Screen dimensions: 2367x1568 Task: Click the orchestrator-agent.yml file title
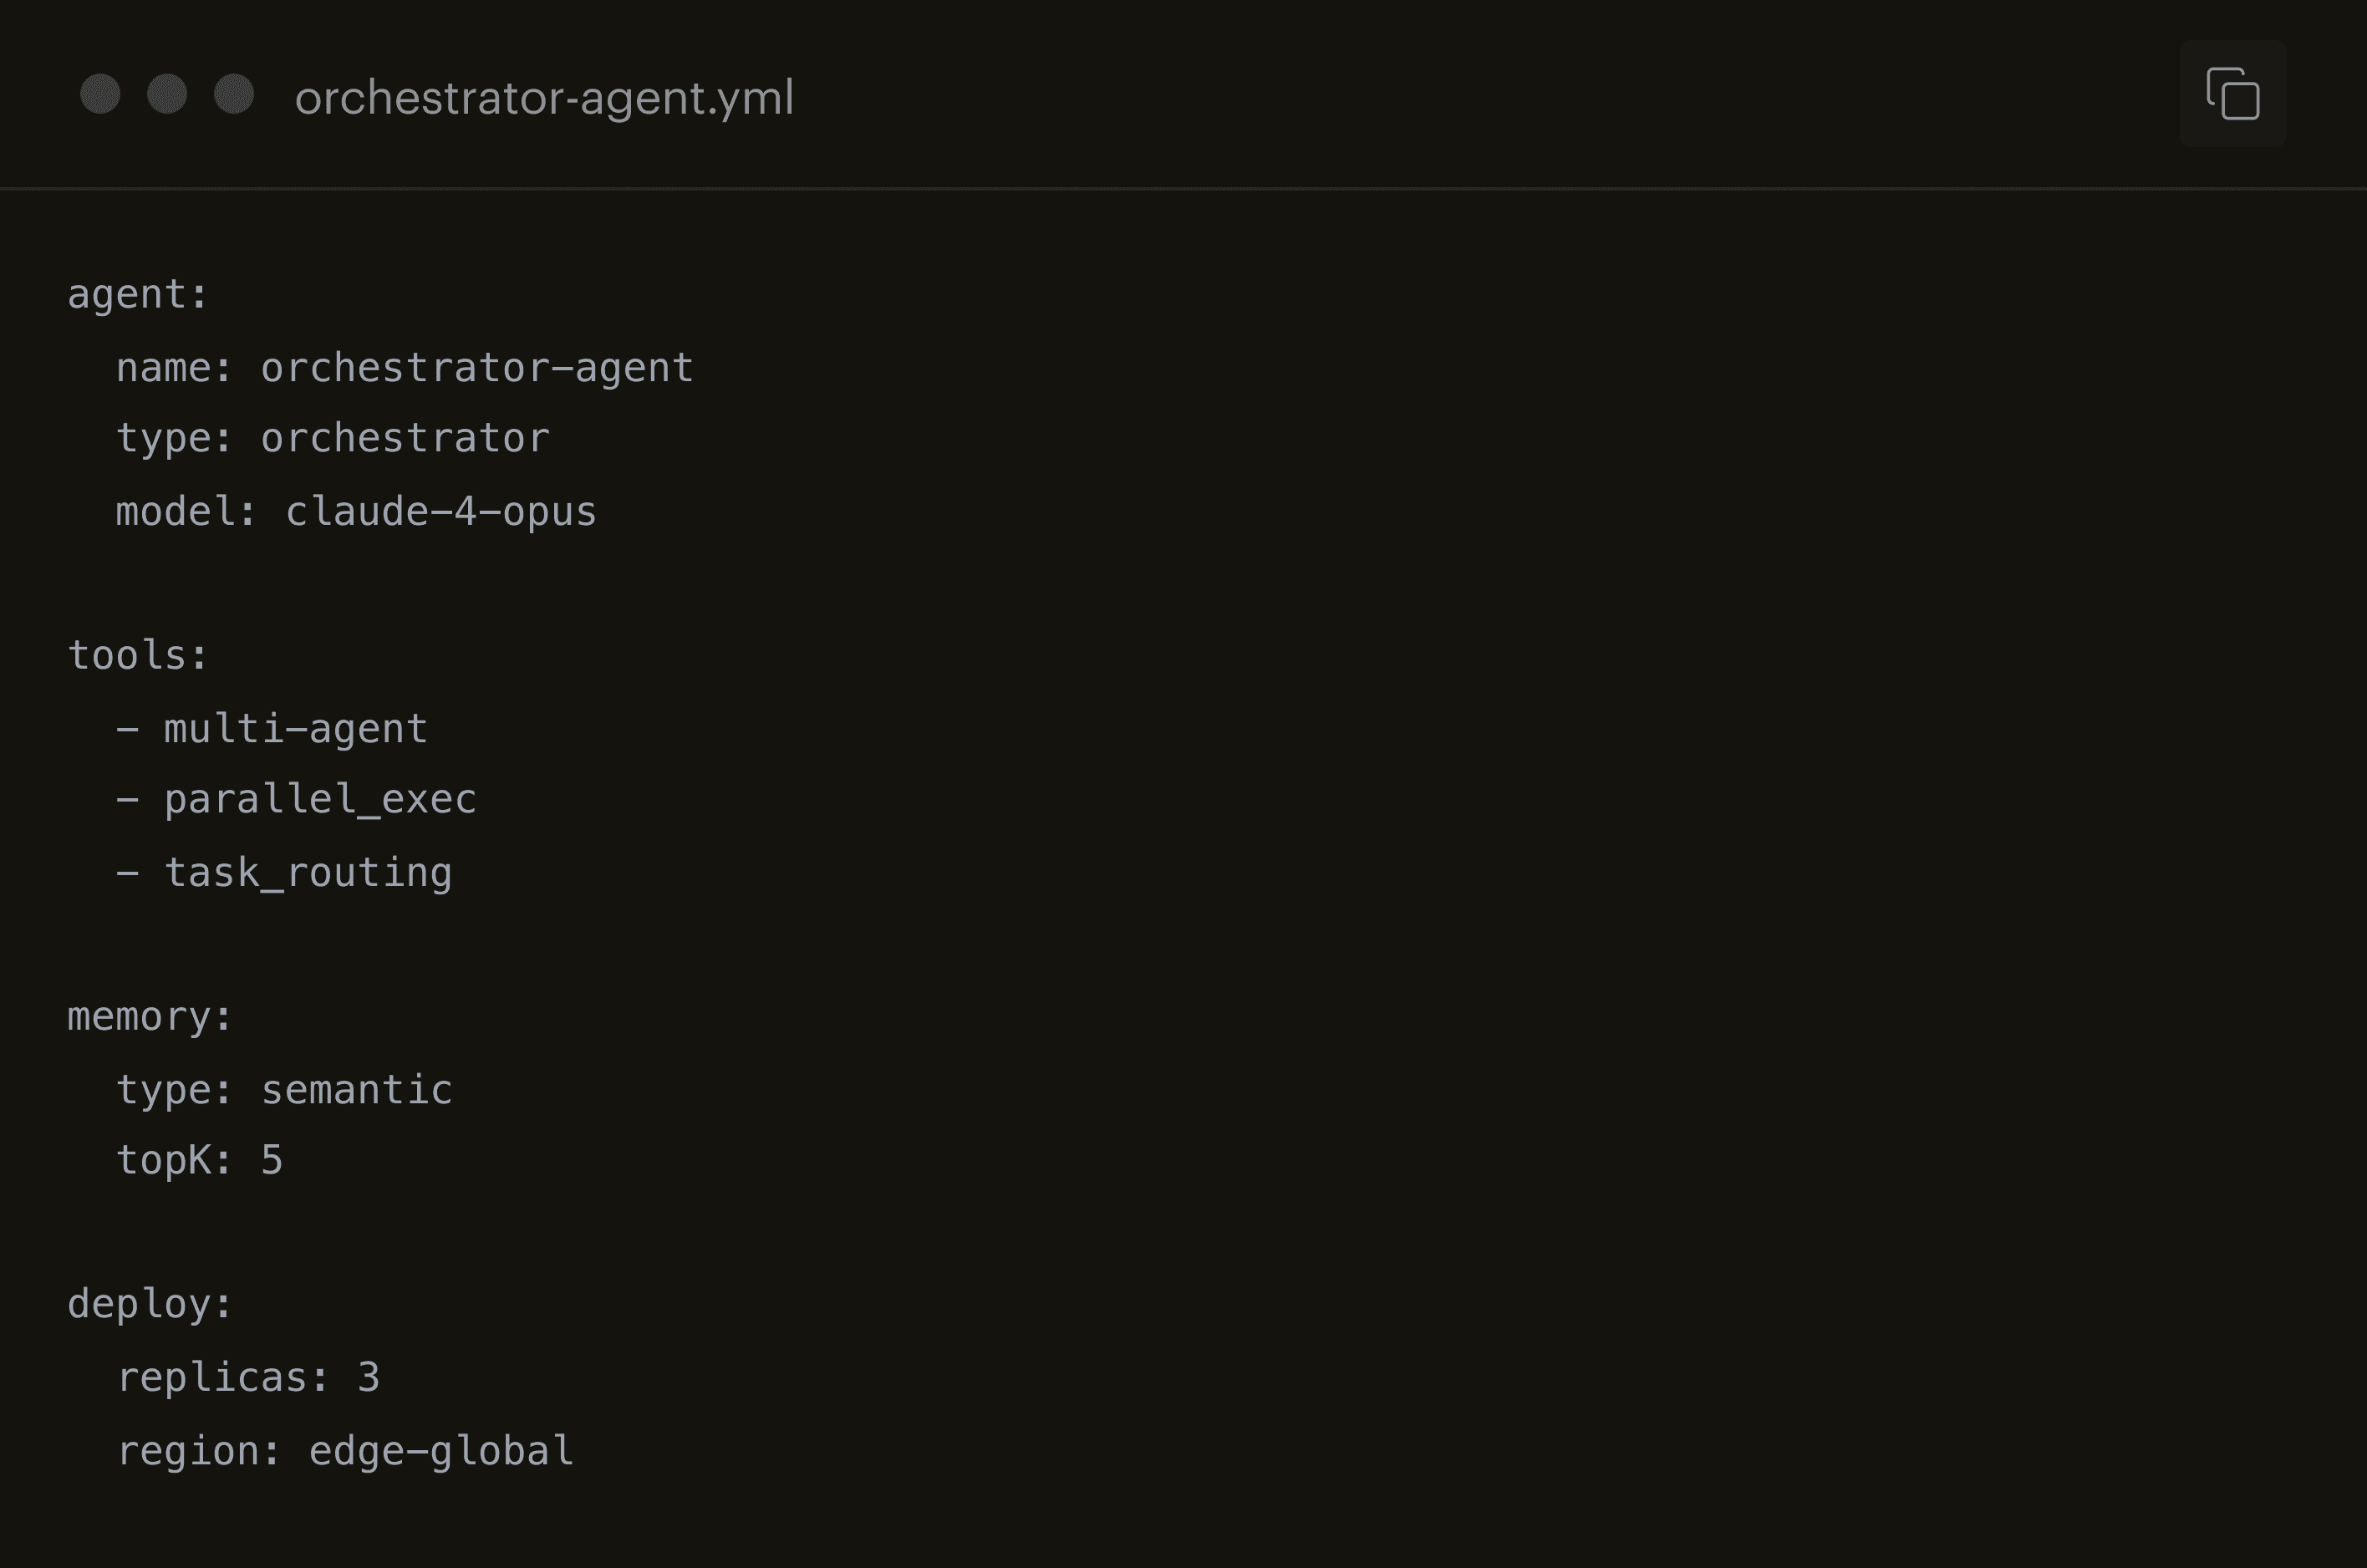(544, 98)
